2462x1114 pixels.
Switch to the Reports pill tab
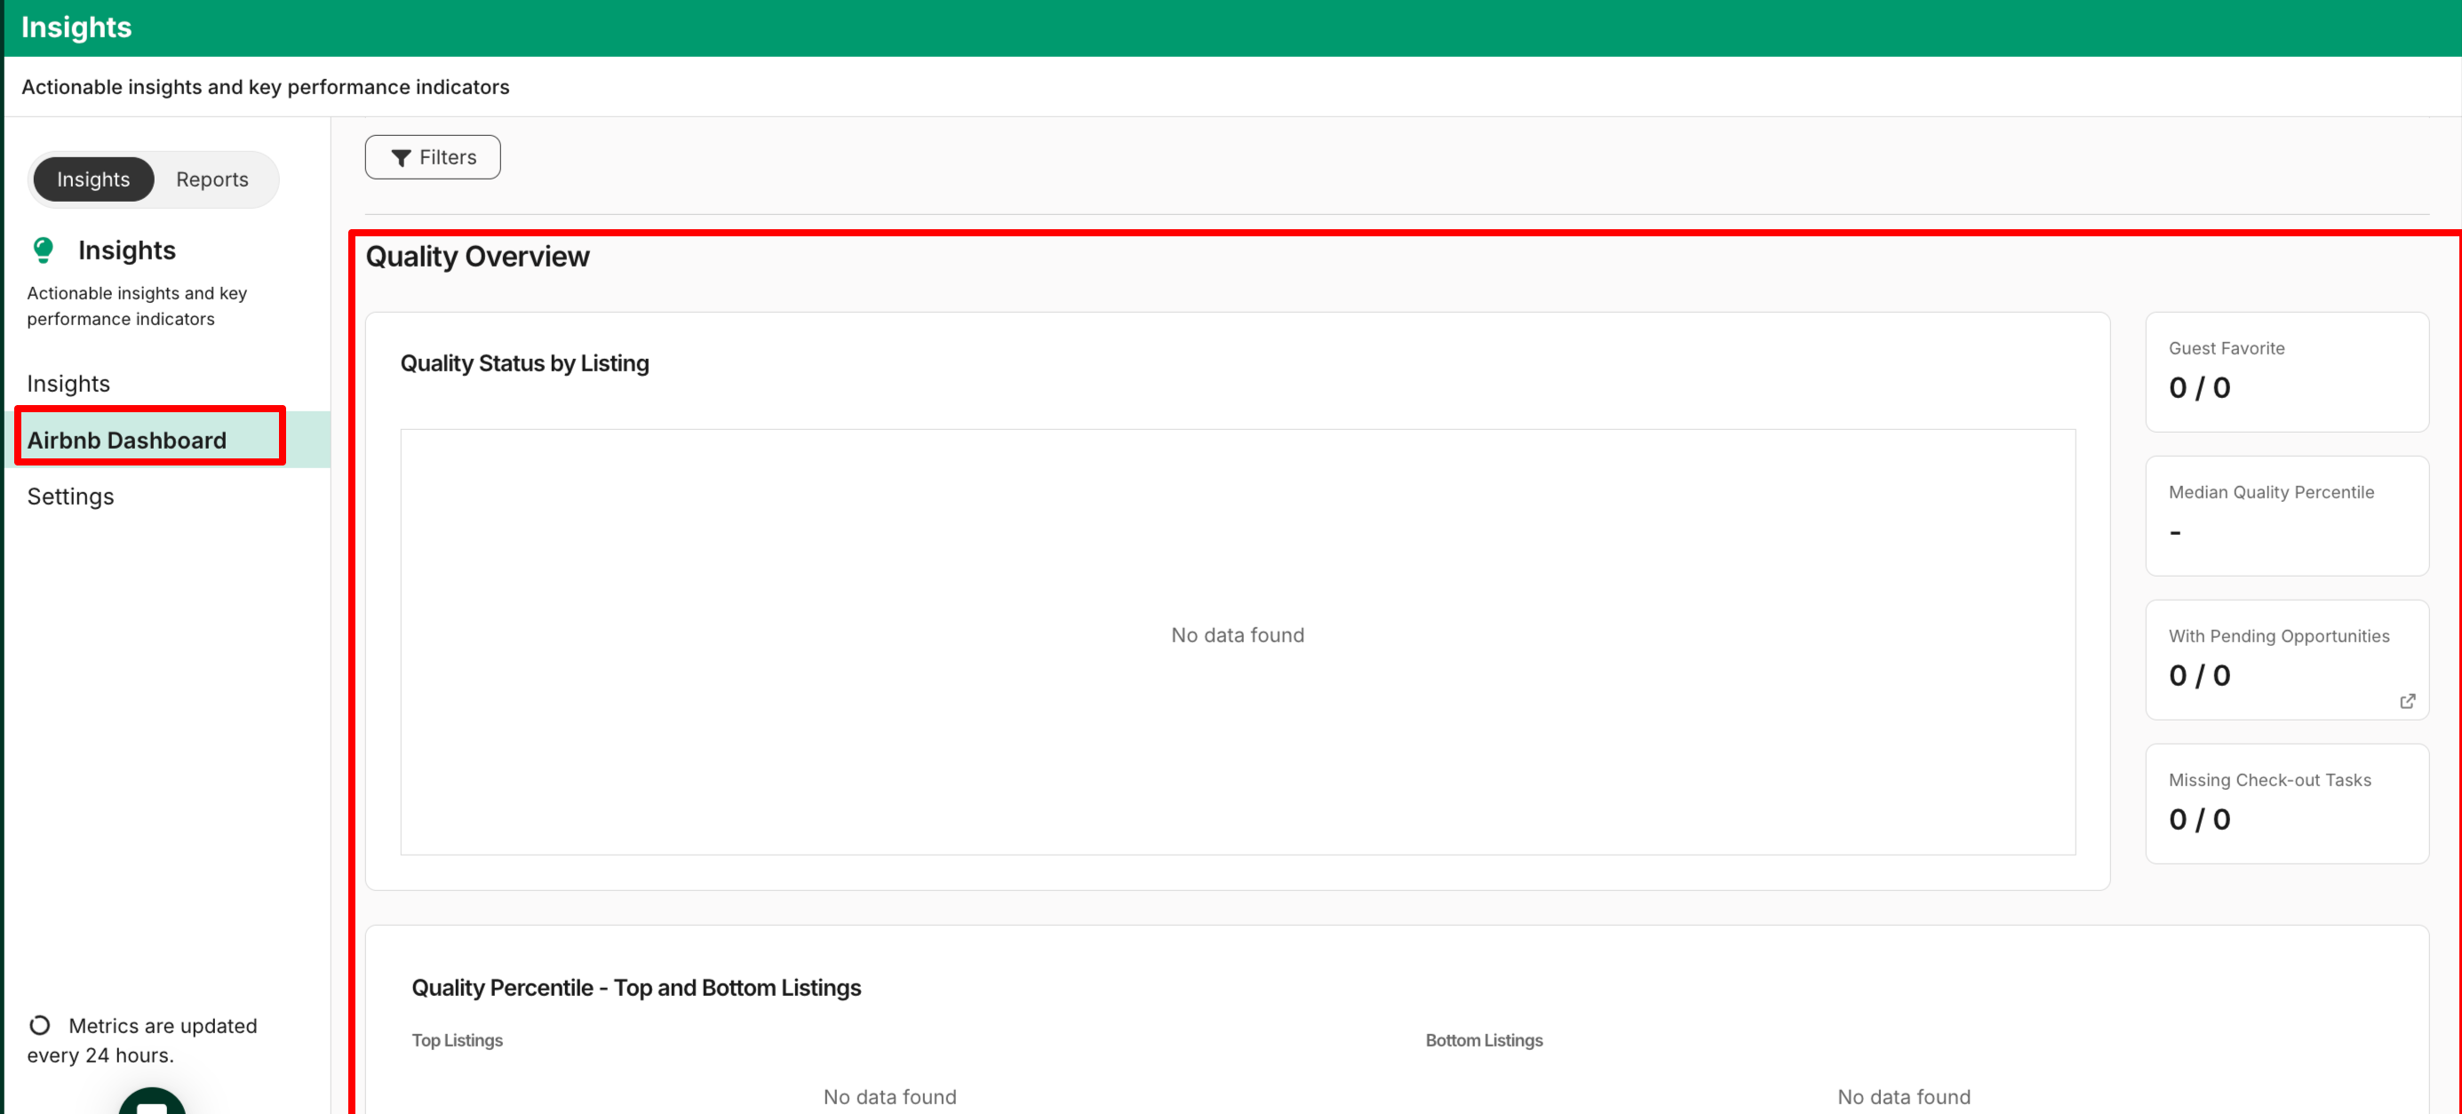pyautogui.click(x=212, y=179)
